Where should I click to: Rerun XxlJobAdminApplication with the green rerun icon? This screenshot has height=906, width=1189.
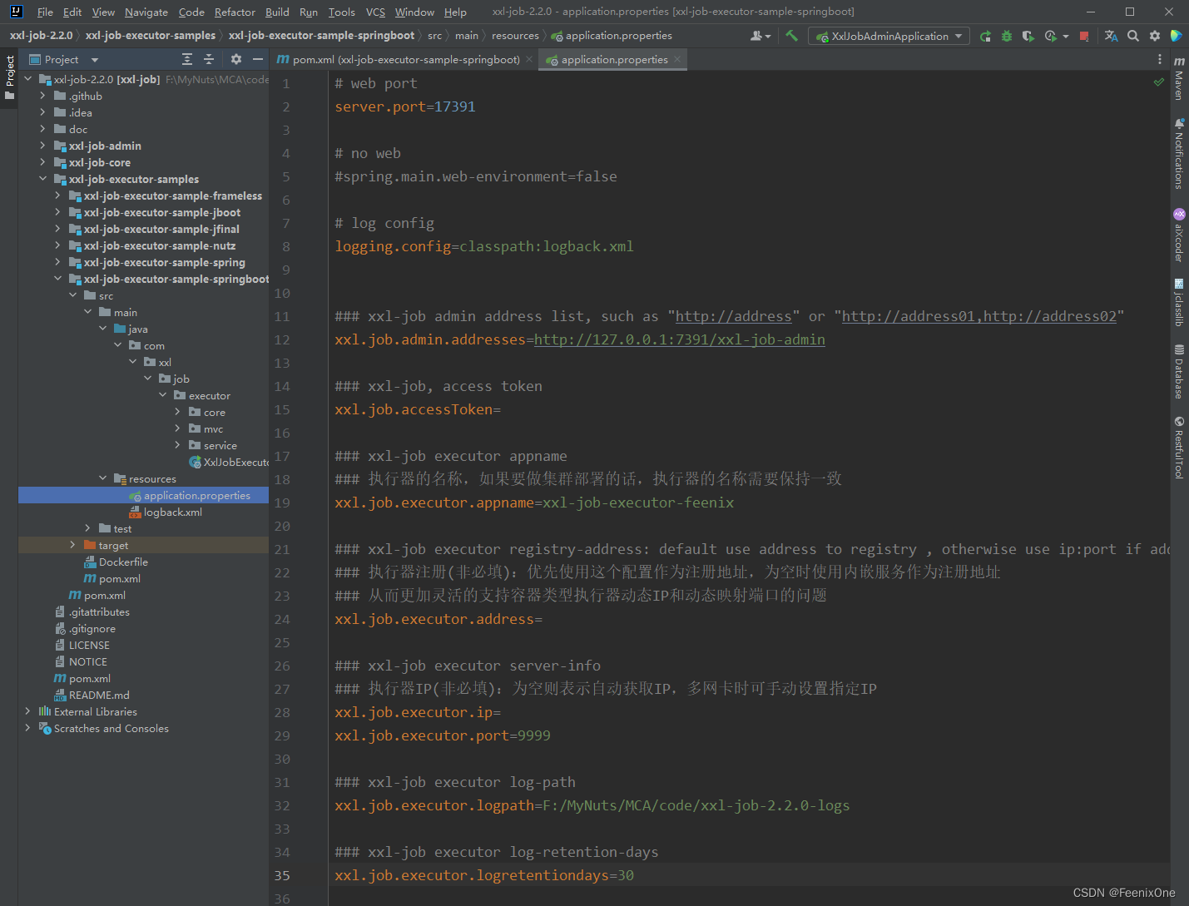(x=985, y=36)
